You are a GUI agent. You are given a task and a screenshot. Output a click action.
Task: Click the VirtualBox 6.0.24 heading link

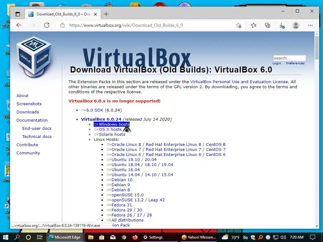pyautogui.click(x=101, y=119)
